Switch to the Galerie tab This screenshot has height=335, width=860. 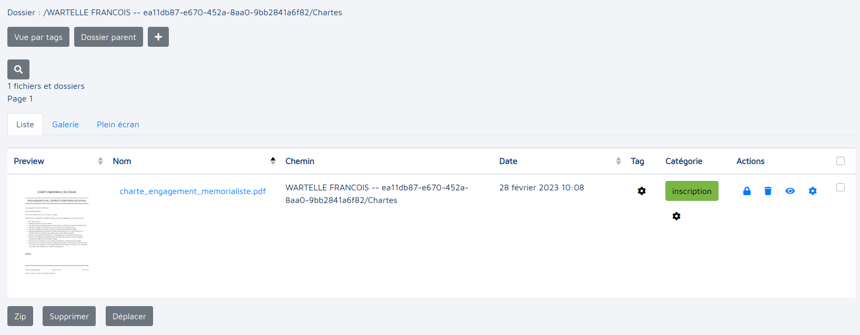coord(65,125)
